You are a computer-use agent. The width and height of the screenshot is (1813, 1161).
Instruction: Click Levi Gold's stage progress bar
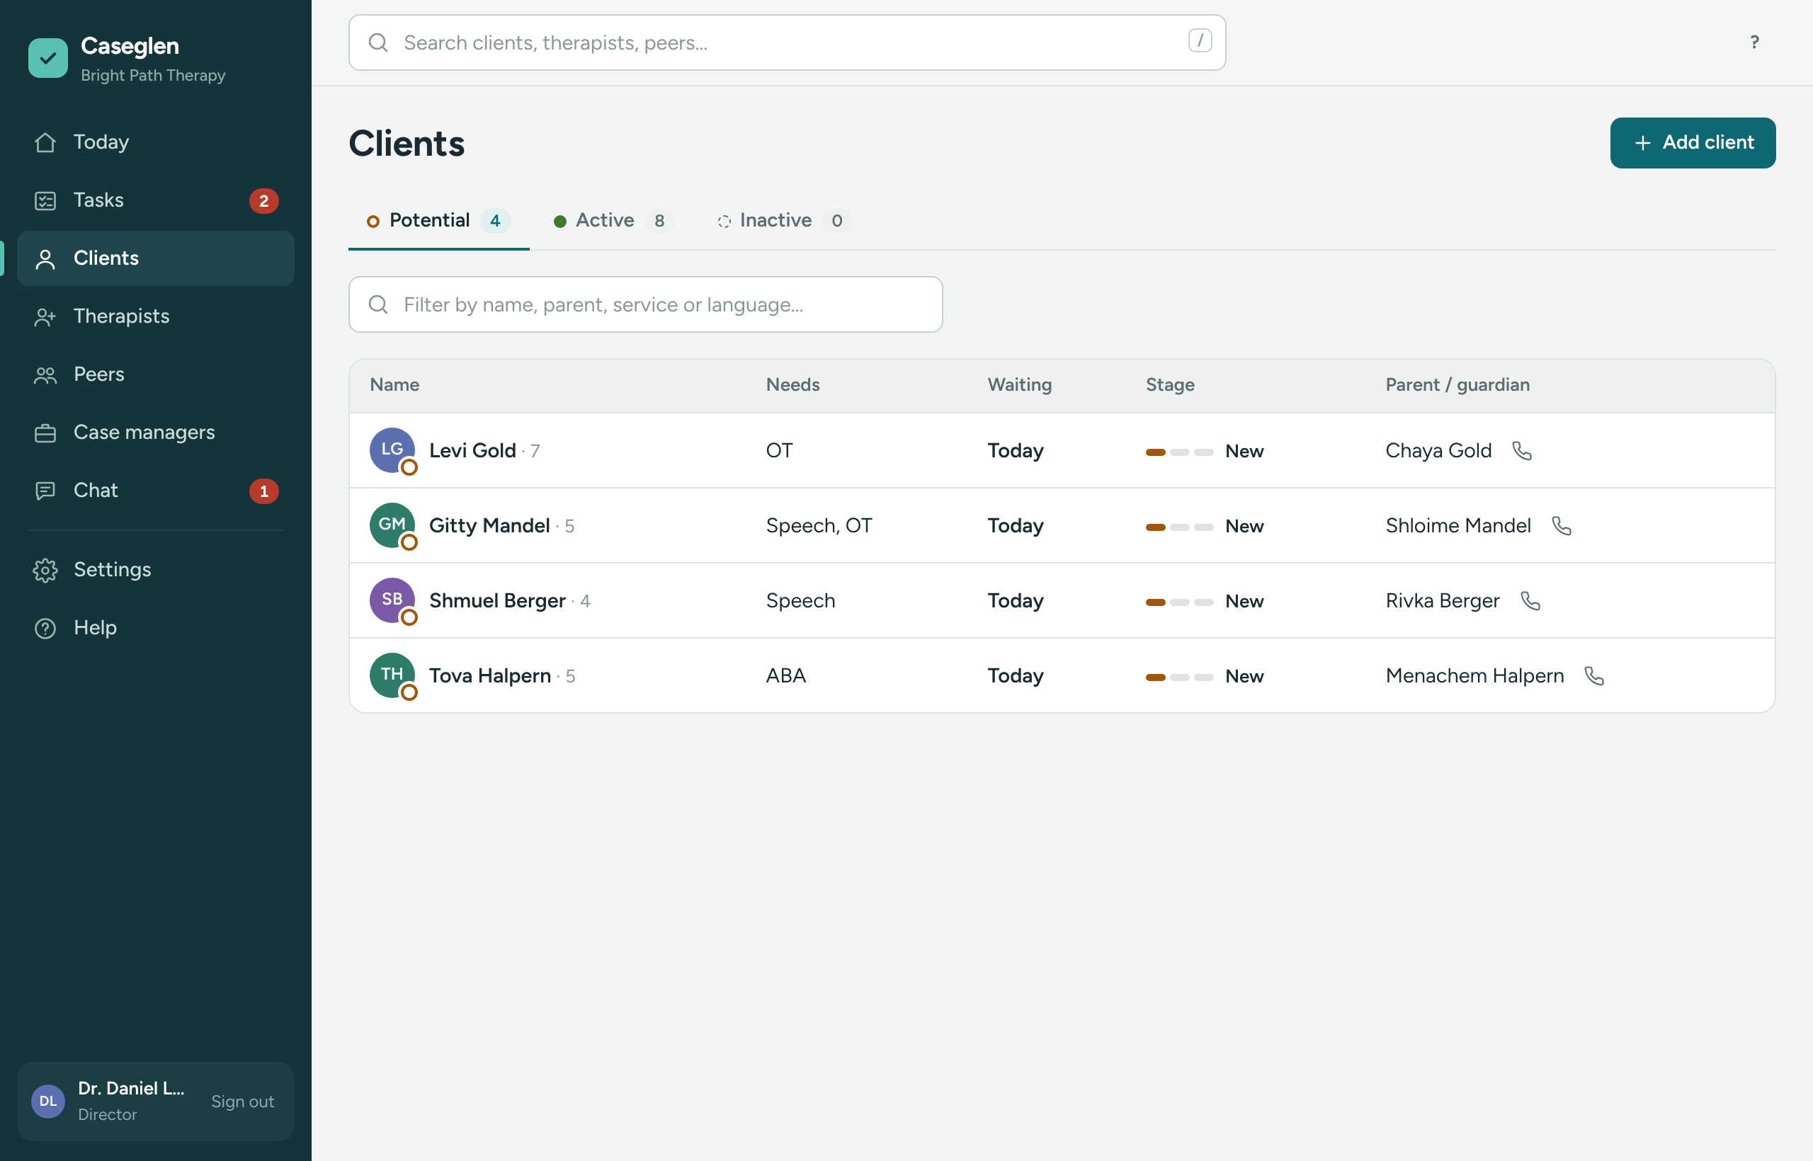click(x=1179, y=452)
